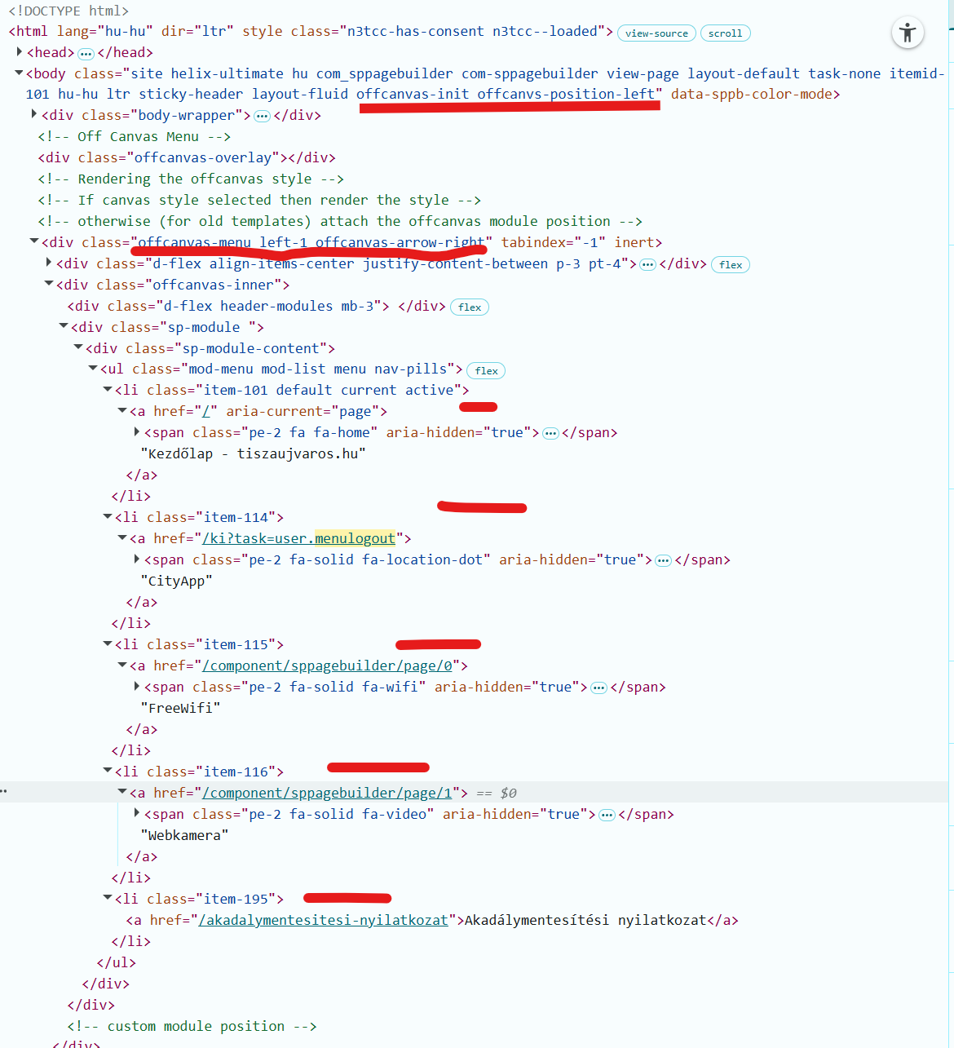Select the /component/sppagebuilder/page/1 href link
The height and width of the screenshot is (1048, 954).
click(x=327, y=793)
